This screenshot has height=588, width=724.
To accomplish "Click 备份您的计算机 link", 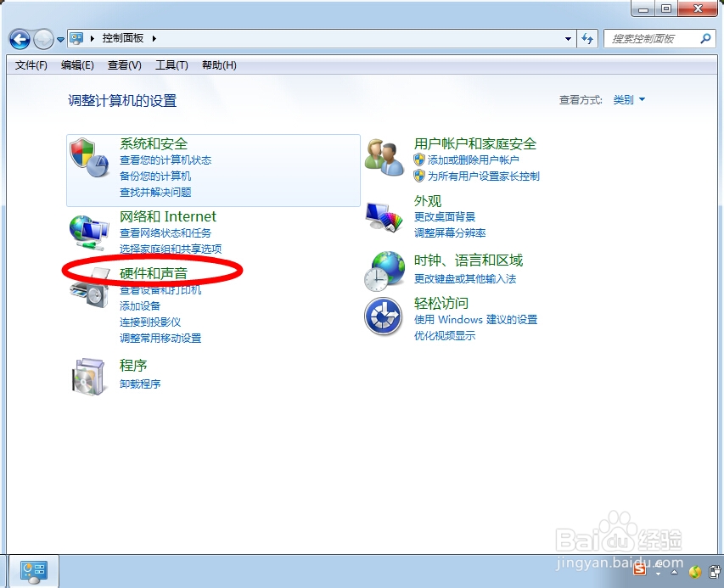I will [155, 176].
